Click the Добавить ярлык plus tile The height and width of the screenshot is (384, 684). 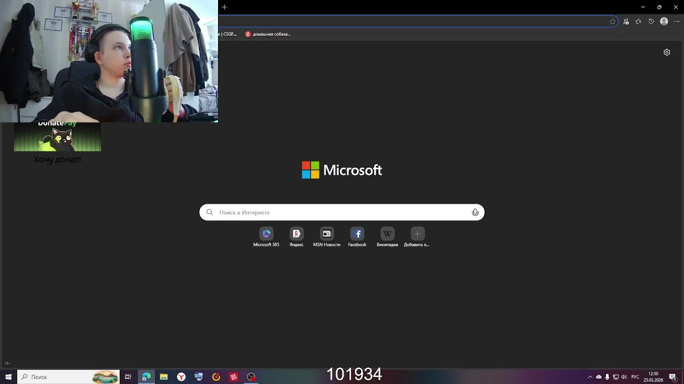pyautogui.click(x=417, y=237)
